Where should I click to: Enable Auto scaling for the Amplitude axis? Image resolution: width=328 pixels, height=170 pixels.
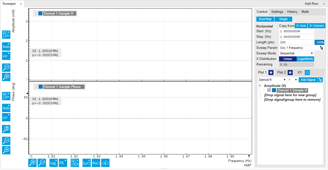(x=6, y=46)
